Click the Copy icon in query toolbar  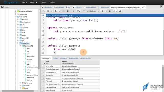(x=63, y=11)
